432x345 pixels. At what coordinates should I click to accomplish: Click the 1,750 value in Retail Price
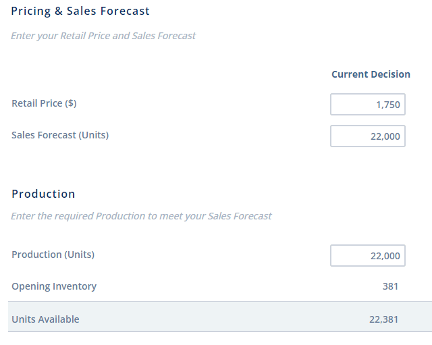(x=388, y=105)
